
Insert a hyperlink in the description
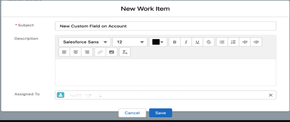point(100,52)
